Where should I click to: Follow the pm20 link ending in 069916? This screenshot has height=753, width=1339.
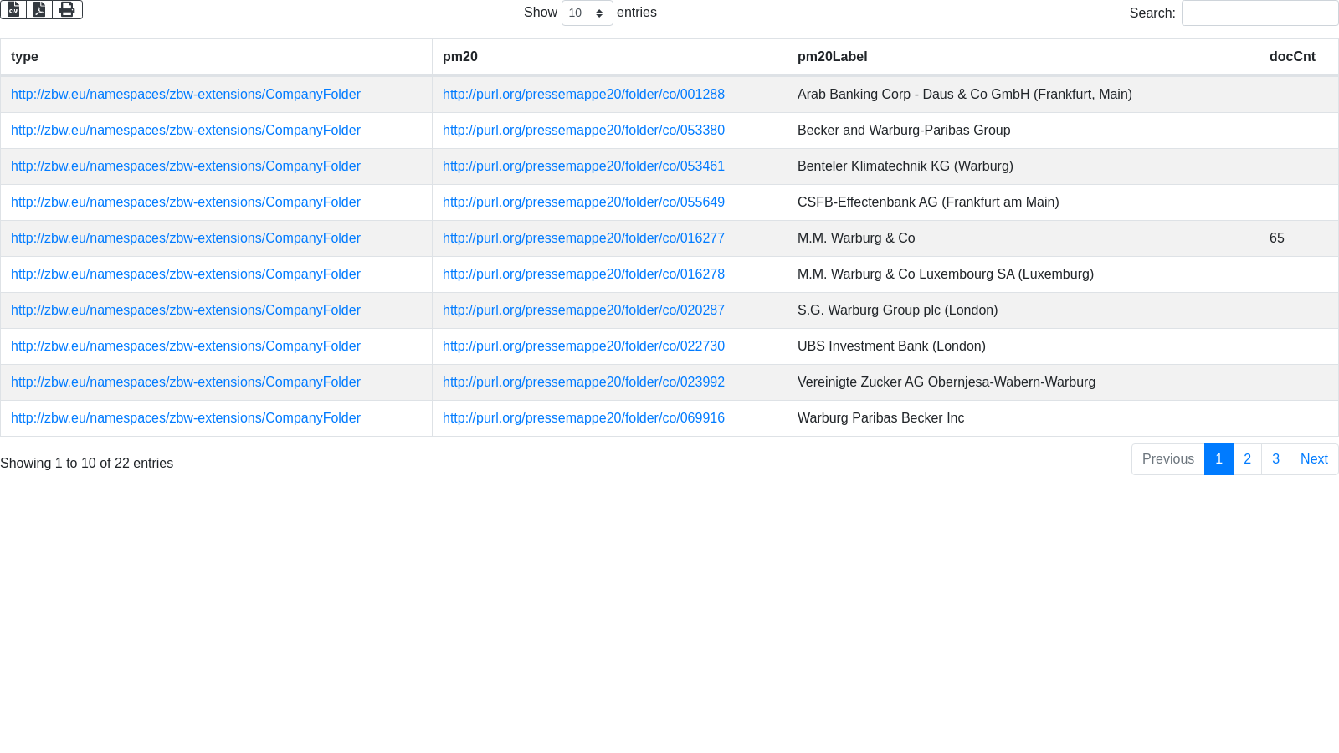(583, 418)
